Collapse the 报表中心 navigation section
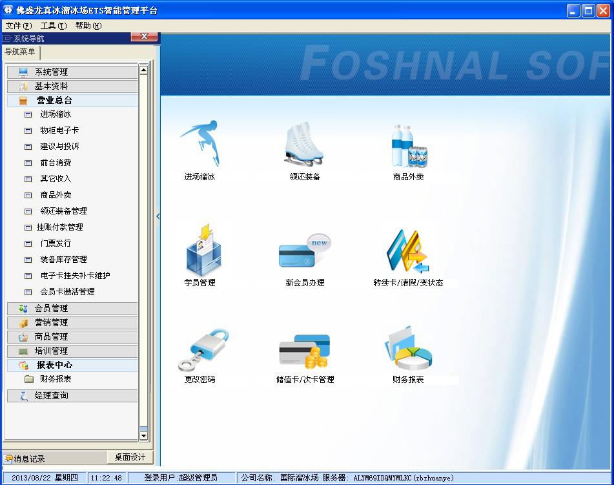The image size is (614, 485). tap(72, 365)
